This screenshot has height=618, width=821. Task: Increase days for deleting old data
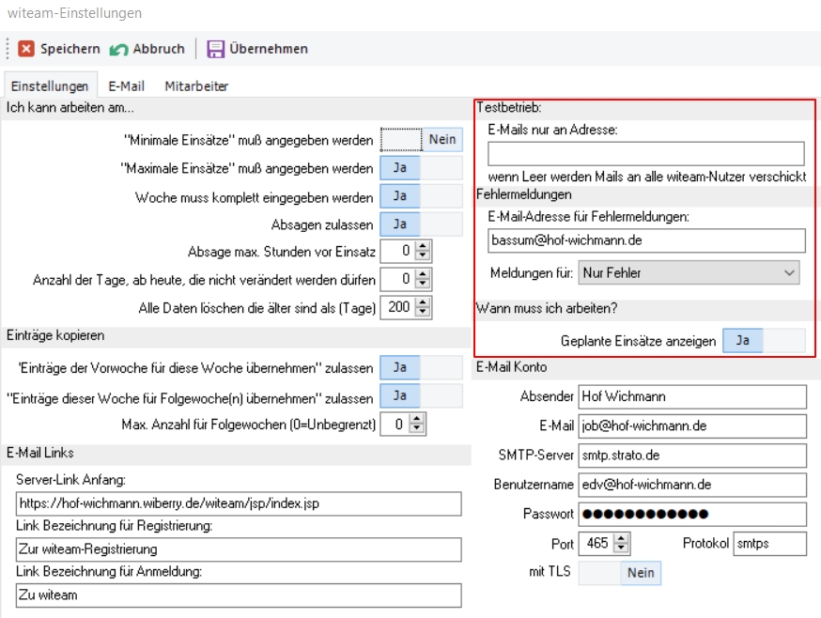click(422, 302)
